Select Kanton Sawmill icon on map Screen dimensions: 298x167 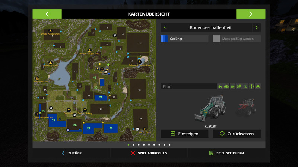click(x=50, y=62)
